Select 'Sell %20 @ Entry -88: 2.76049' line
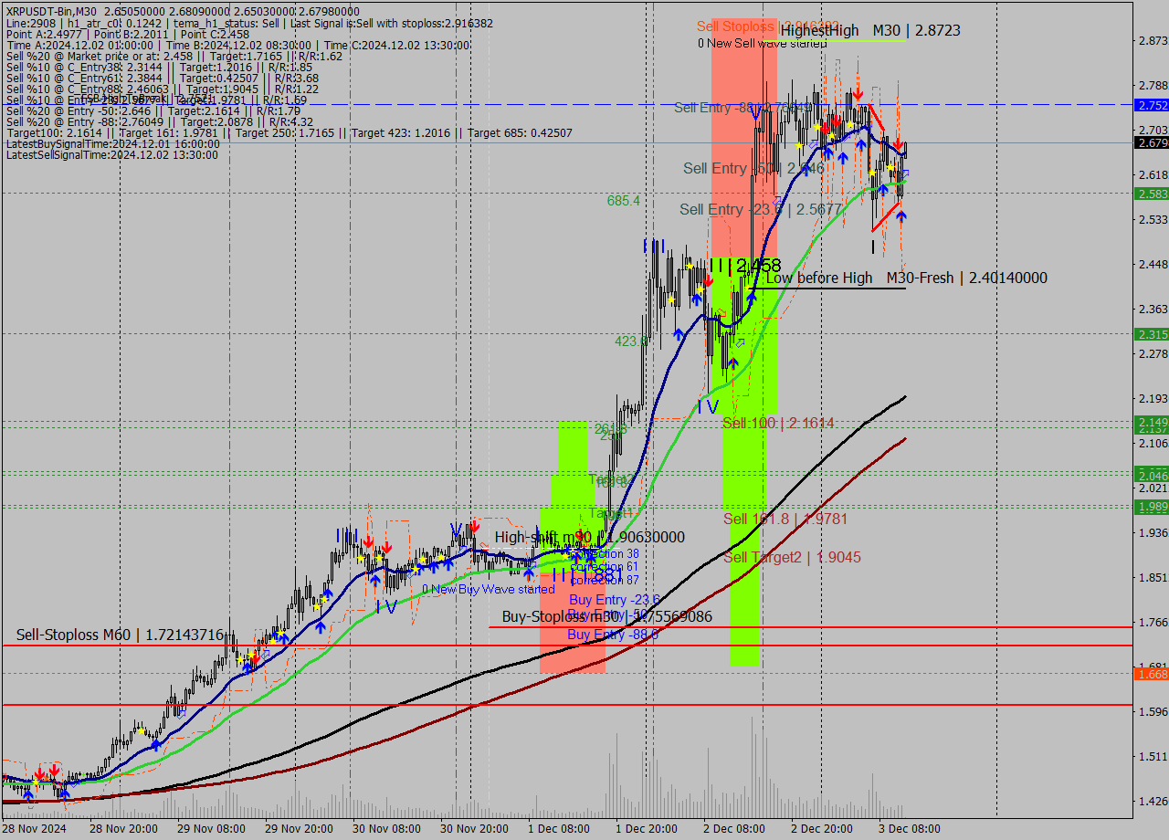Image resolution: width=1169 pixels, height=840 pixels. [x=160, y=121]
